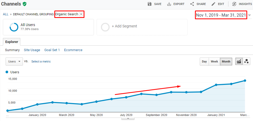Click the green verified shield icon

[x=25, y=4]
